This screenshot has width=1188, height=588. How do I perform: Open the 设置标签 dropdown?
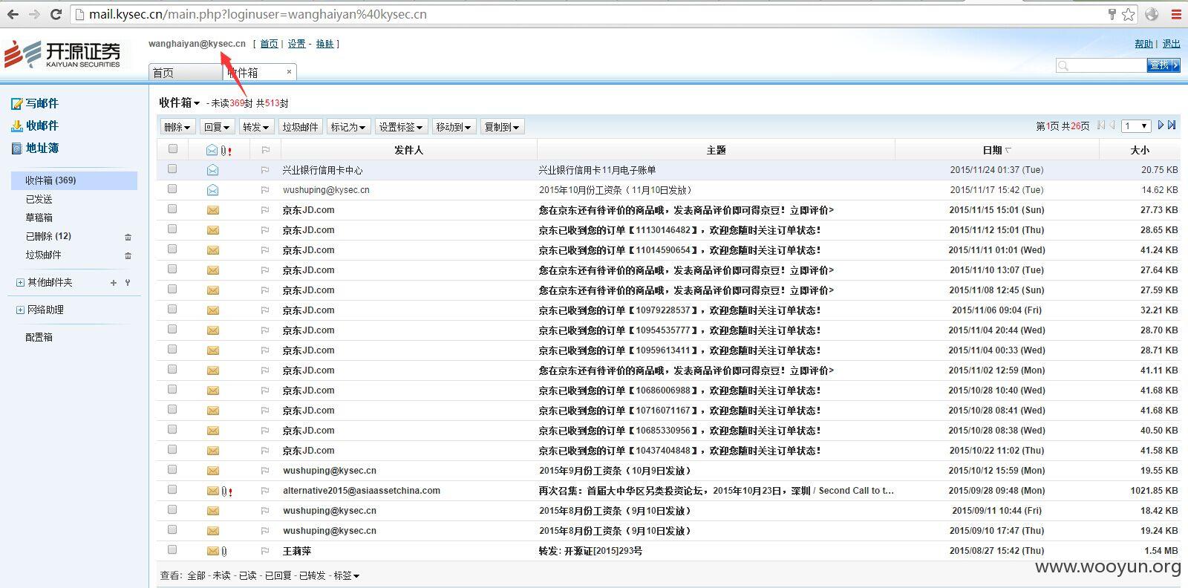(x=401, y=127)
